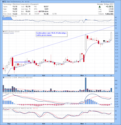The width and height of the screenshot is (121, 125).
Task: Click the NTE (Daily) price legend icon
Action: point(3,31)
